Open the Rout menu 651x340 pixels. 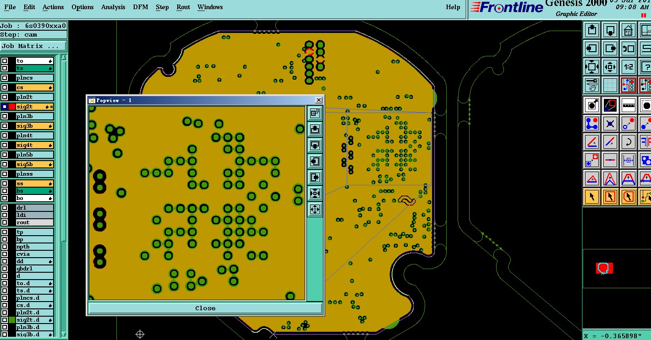pos(183,7)
